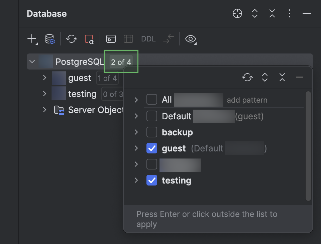Screen dimensions: 321x244
Task: Open the kebab options menu of the Database panel
Action: (289, 13)
